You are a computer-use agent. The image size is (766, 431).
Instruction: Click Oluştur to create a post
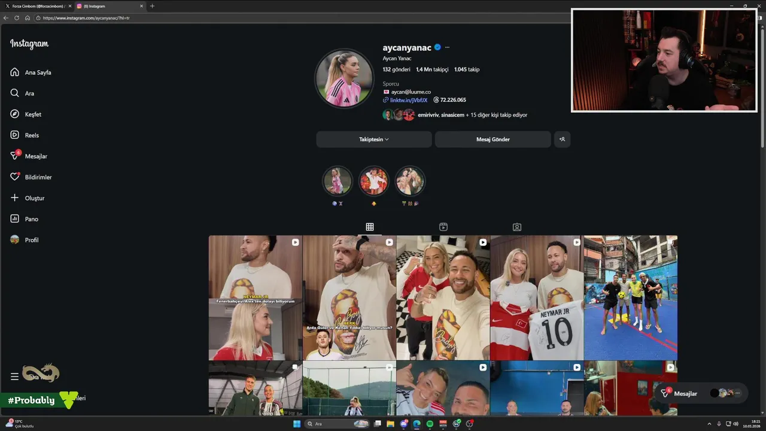point(28,198)
